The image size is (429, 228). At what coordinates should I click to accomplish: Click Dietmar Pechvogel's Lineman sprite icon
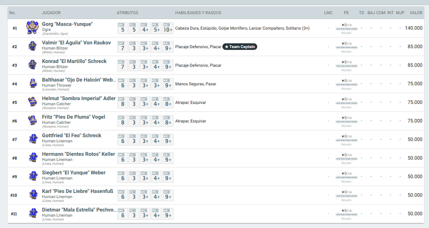point(33,213)
